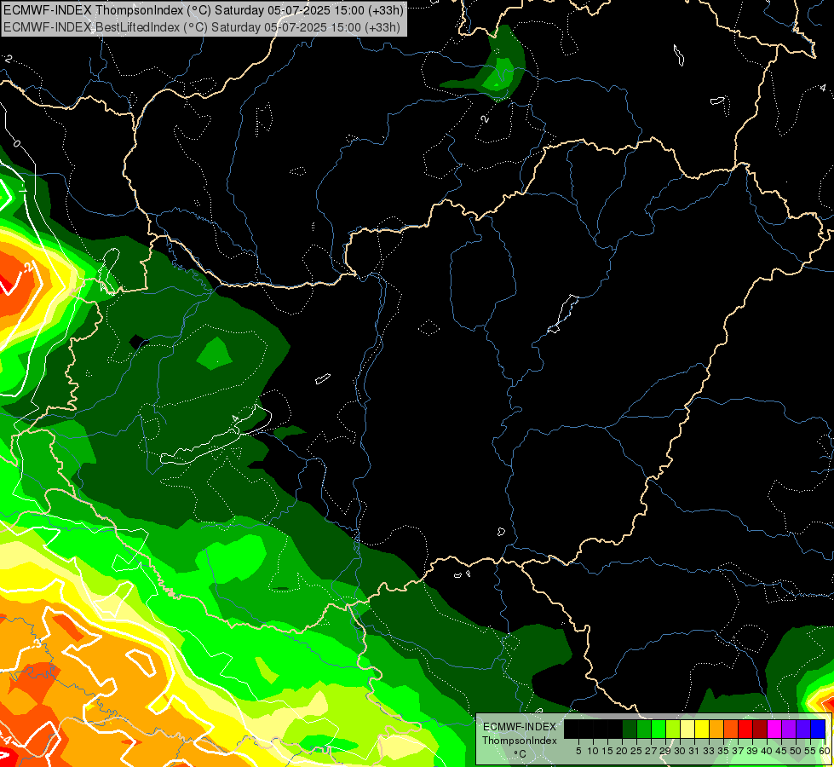Select the dark green 20–25 legend swatch
The image size is (834, 767).
630,729
